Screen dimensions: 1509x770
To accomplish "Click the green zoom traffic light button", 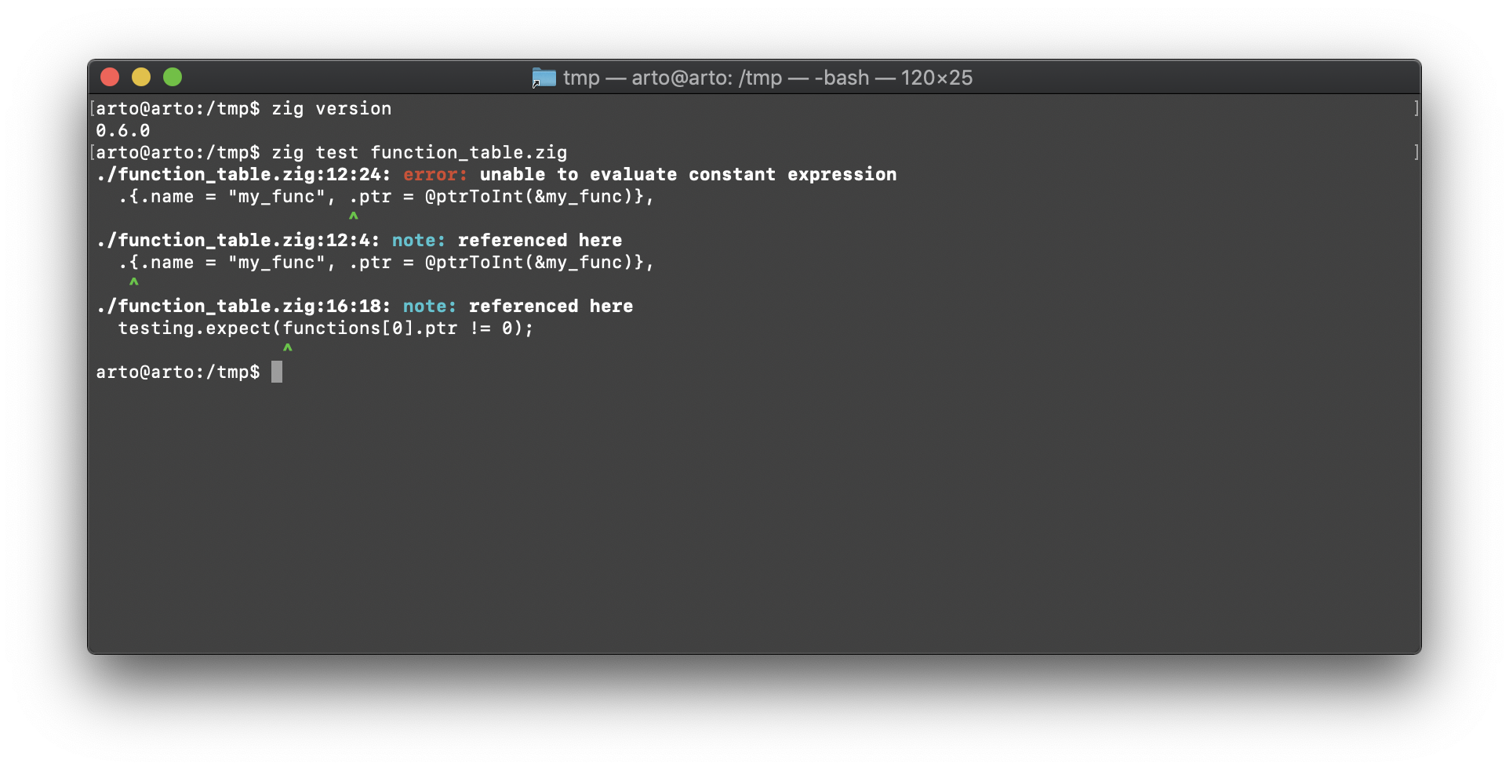I will point(173,77).
